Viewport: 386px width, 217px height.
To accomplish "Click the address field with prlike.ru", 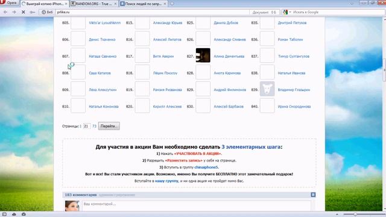I will [x=153, y=12].
